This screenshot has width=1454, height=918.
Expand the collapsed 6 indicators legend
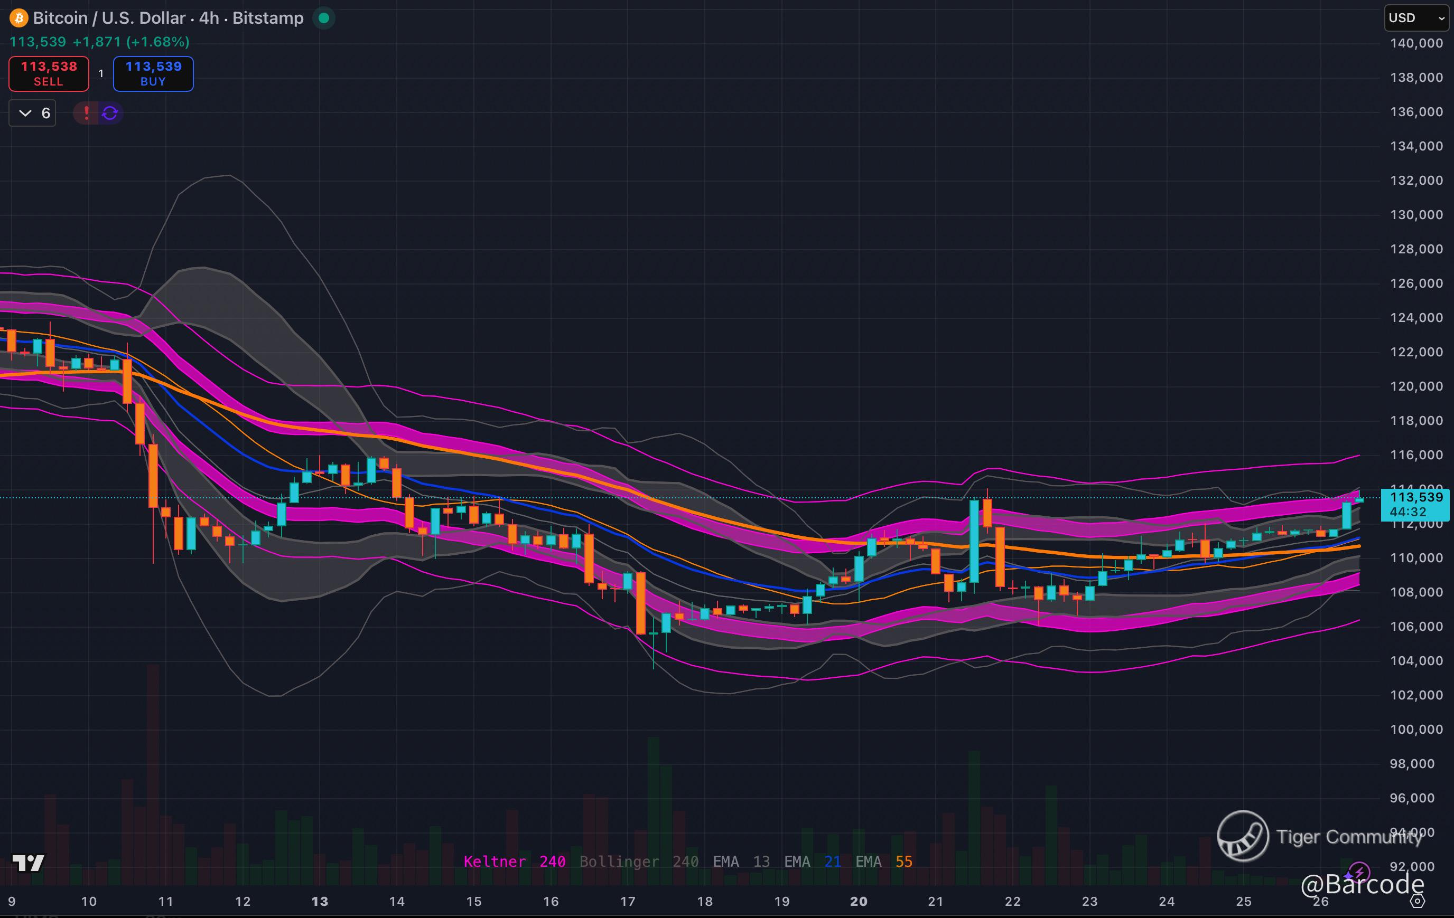click(33, 113)
